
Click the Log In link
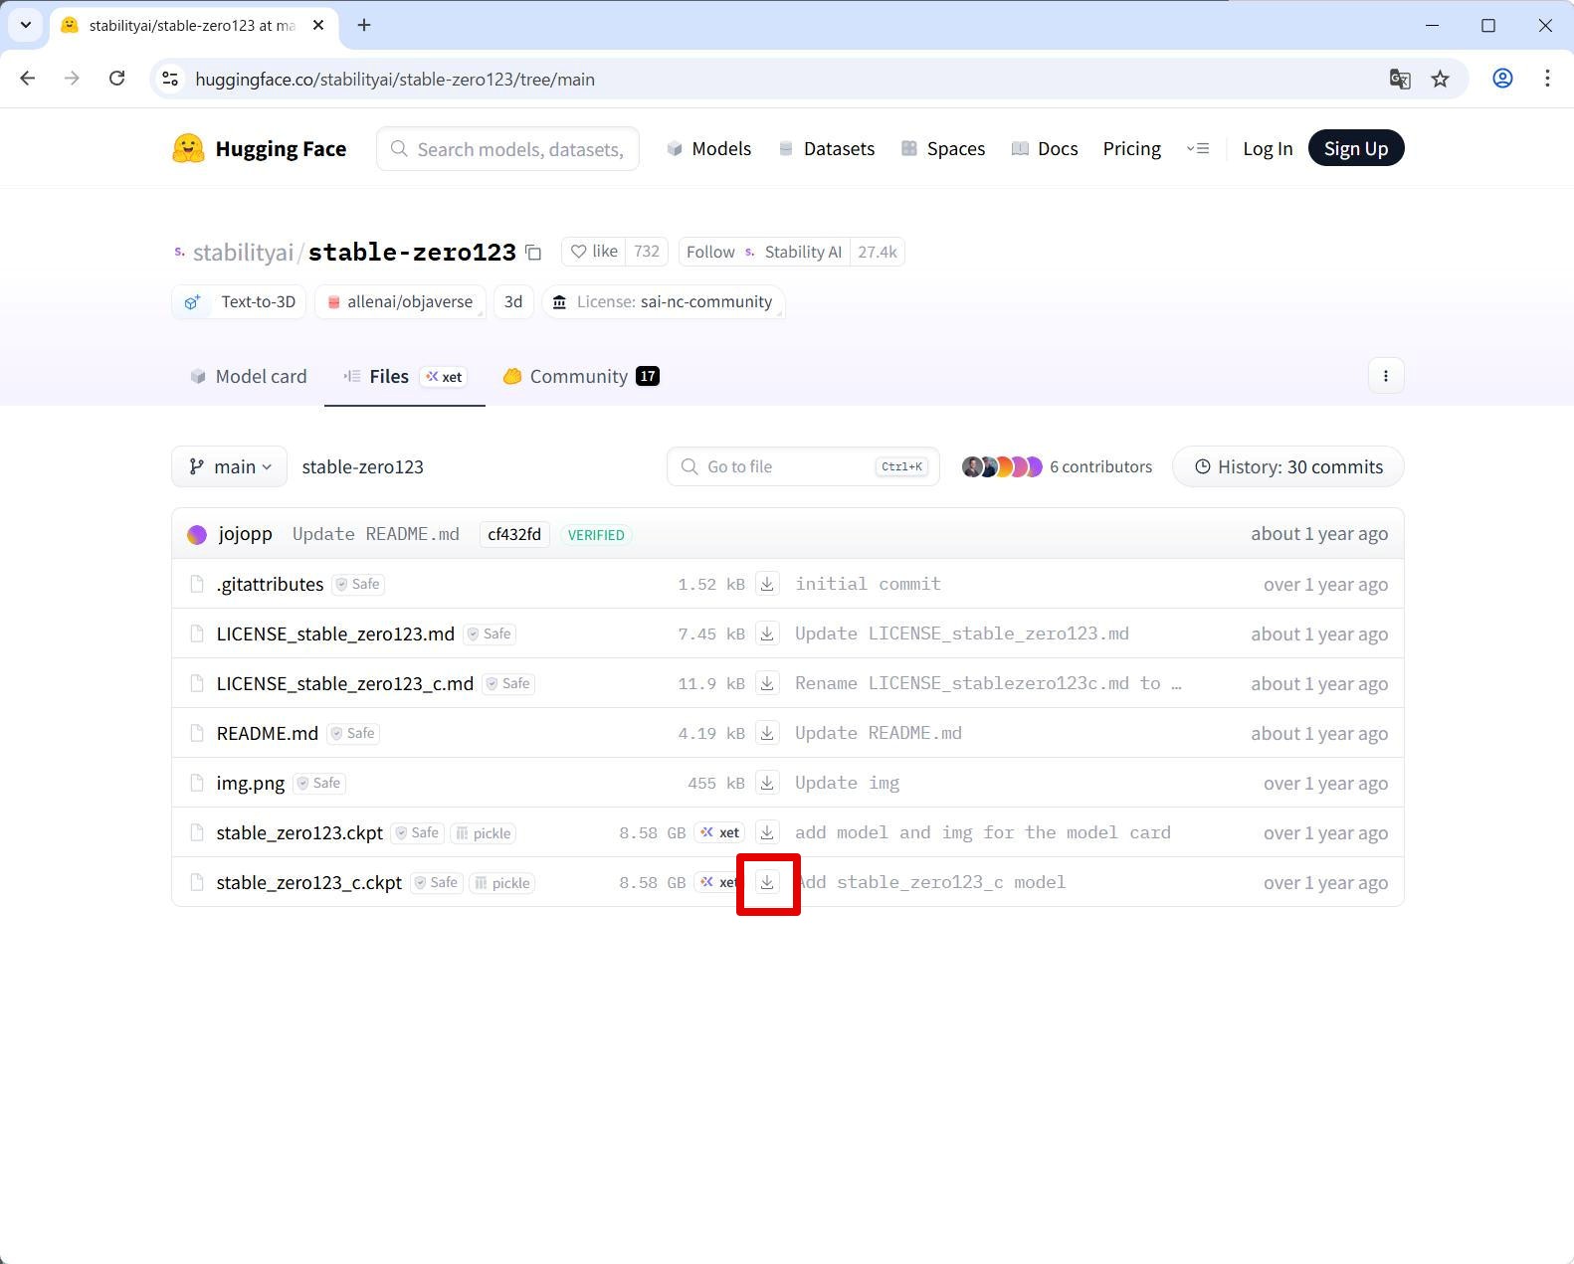tap(1268, 148)
